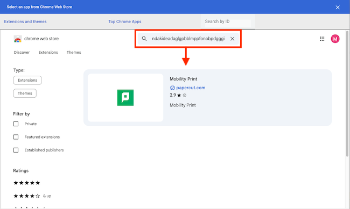Filter by five star rating
Viewport: 350px width, 209px height.
coord(27,183)
